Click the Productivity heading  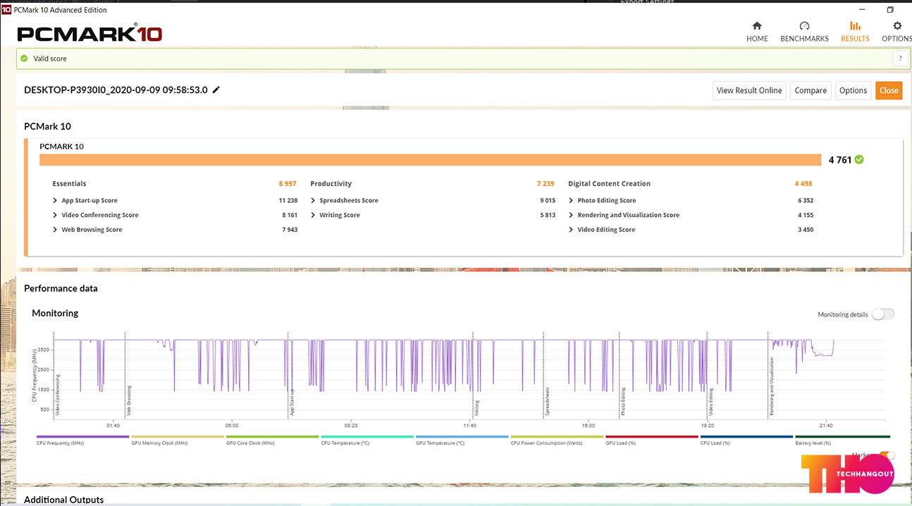click(x=331, y=184)
